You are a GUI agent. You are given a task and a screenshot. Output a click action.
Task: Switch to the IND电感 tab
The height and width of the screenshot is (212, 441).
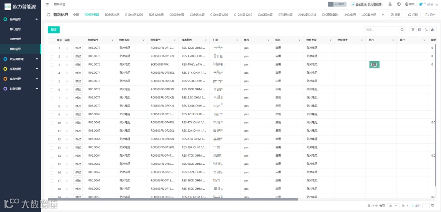pyautogui.click(x=350, y=15)
